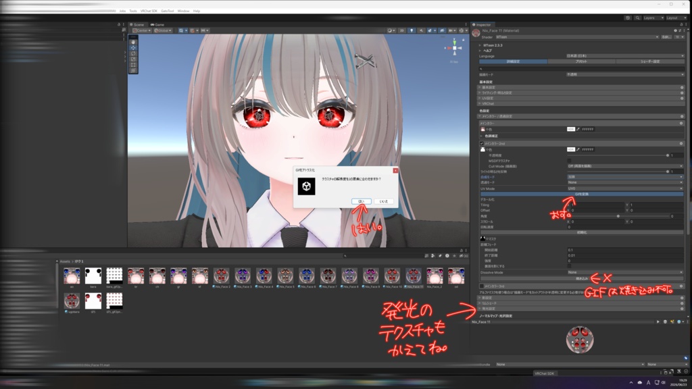Select the Hand view tool in Scene

[133, 43]
